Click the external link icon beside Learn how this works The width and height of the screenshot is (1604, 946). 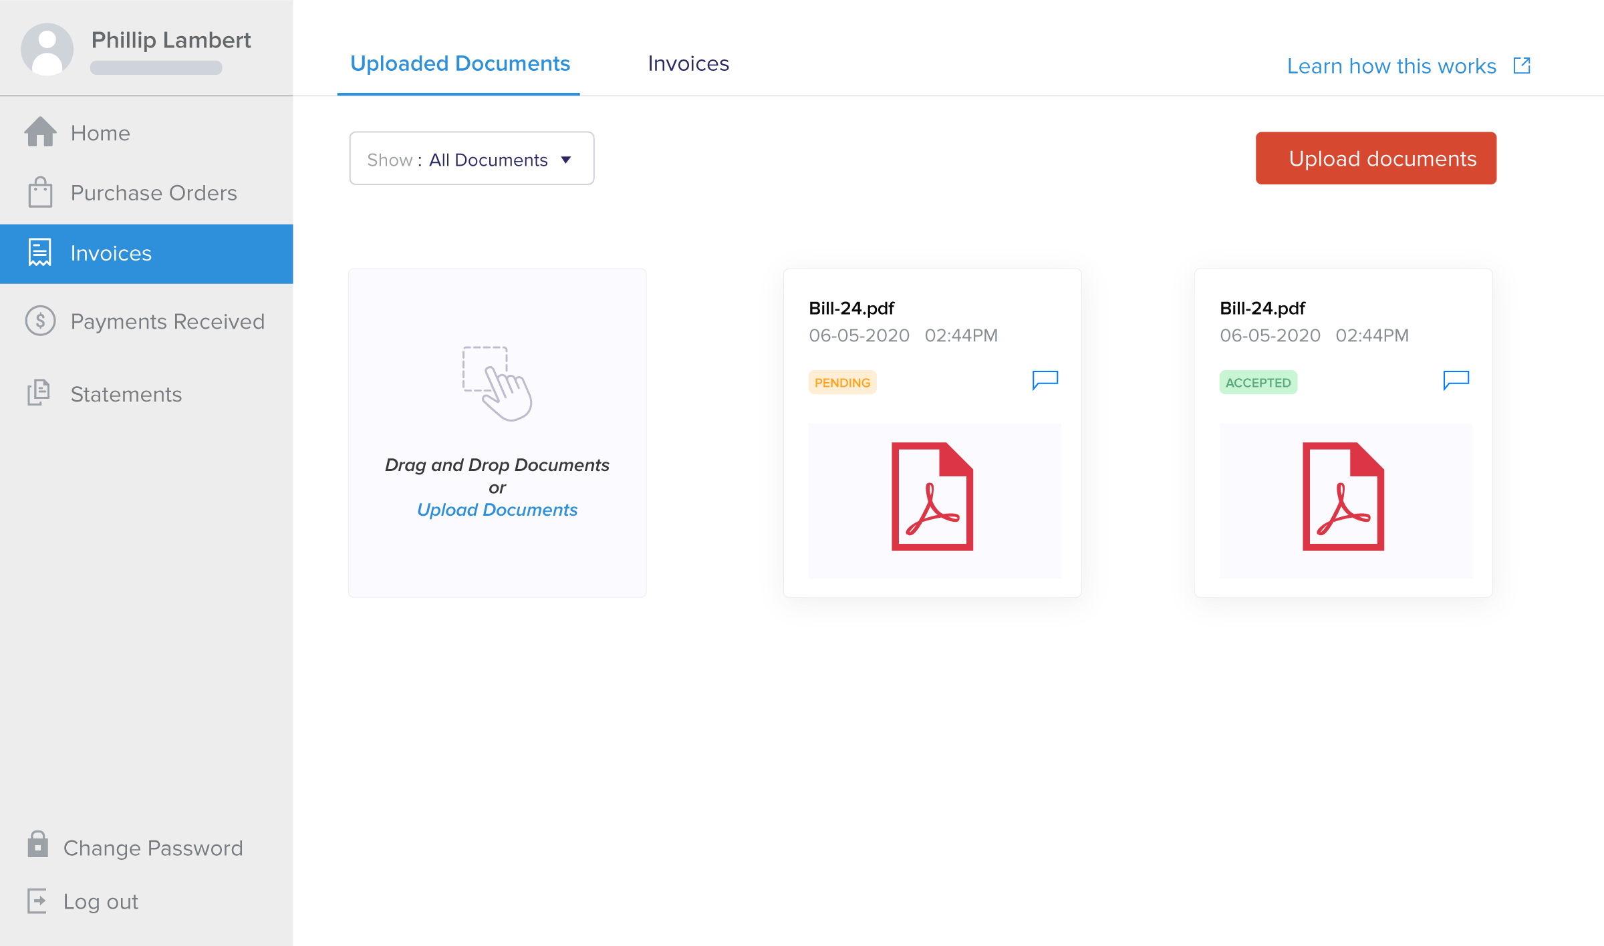point(1522,65)
